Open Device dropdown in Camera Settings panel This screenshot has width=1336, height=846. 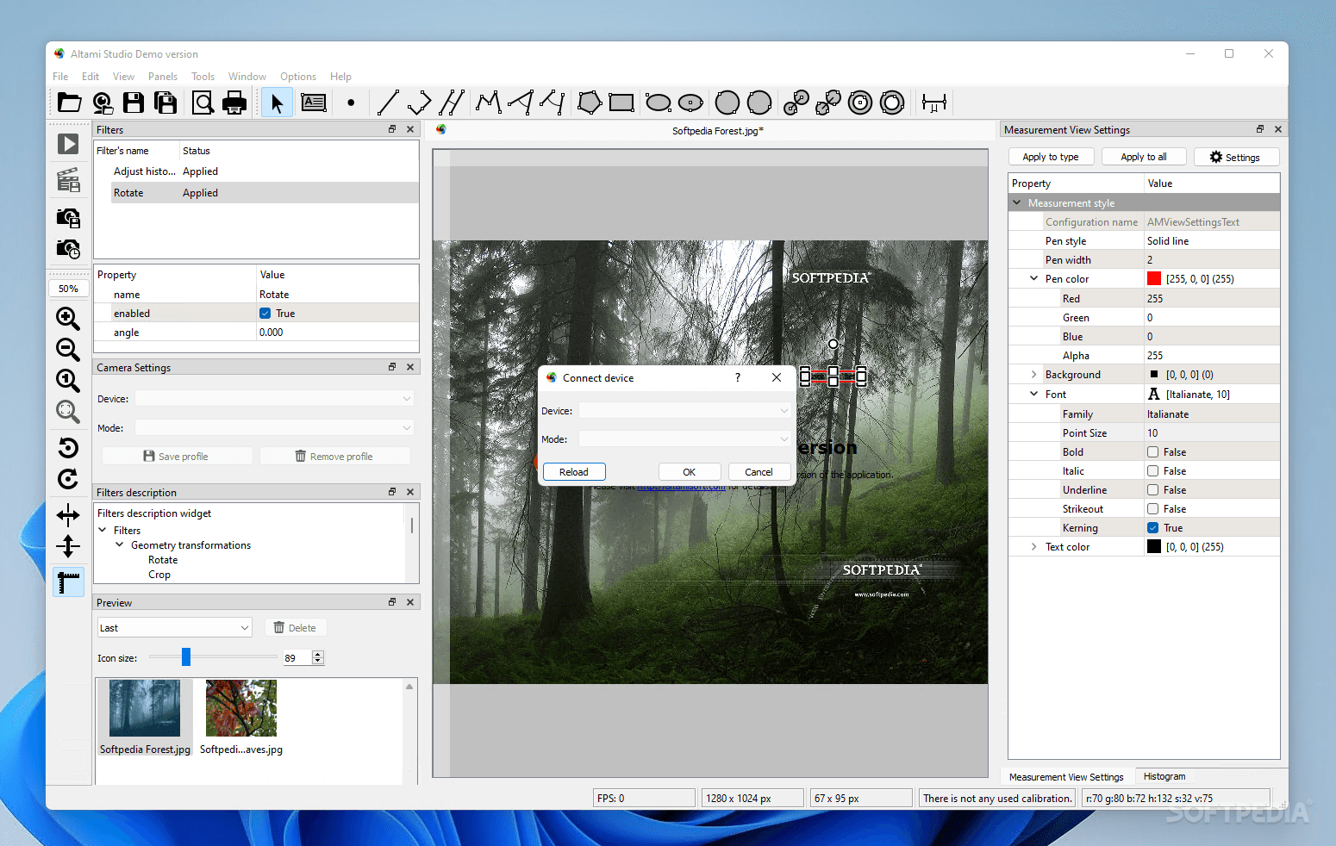pos(274,399)
